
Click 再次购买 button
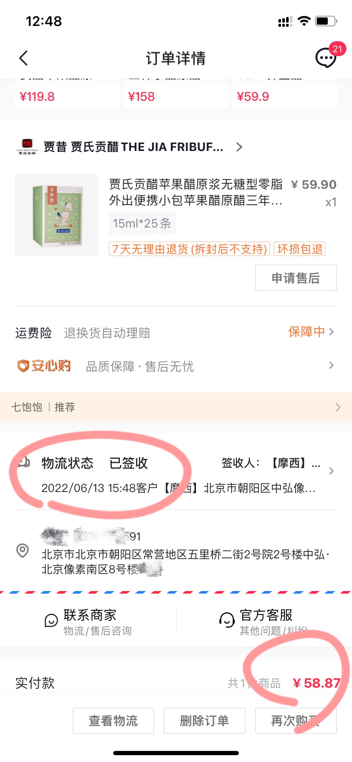point(296,721)
